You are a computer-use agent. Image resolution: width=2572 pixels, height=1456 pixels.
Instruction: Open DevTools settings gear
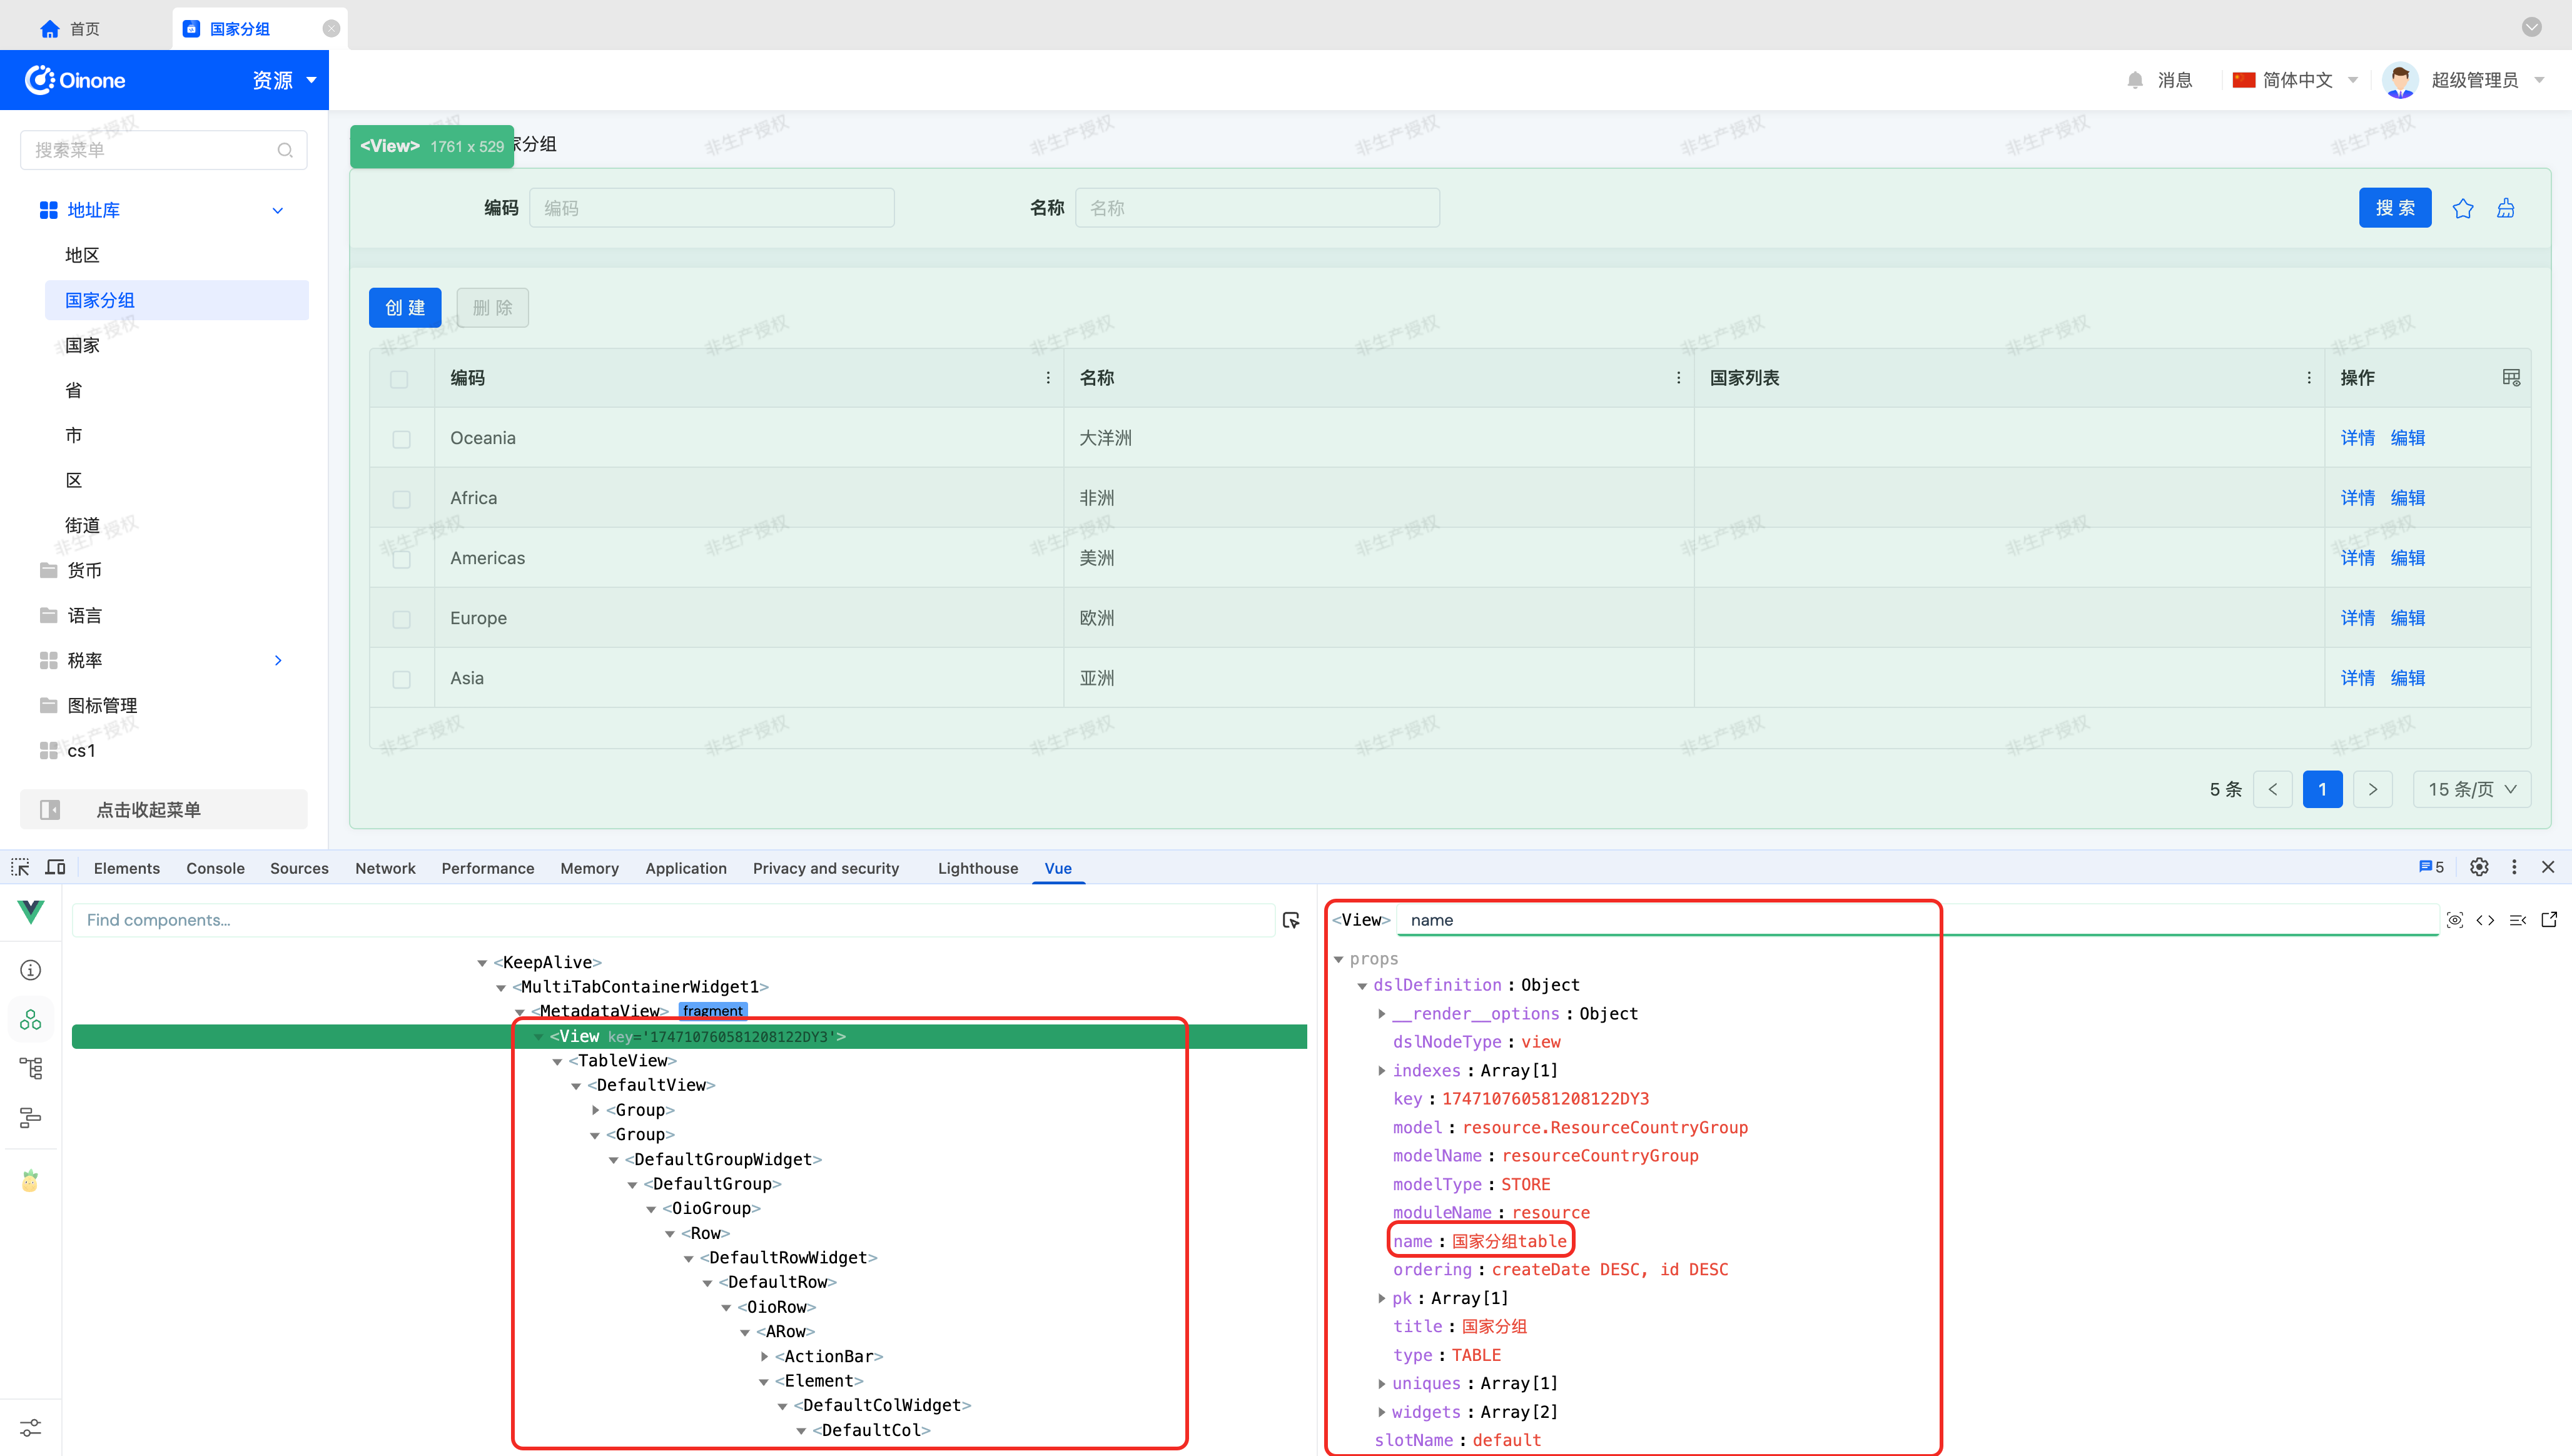click(2478, 867)
